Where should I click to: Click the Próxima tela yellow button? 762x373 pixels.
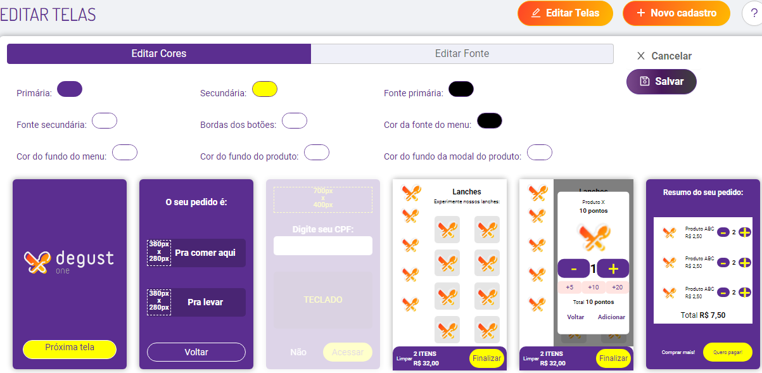click(x=70, y=348)
